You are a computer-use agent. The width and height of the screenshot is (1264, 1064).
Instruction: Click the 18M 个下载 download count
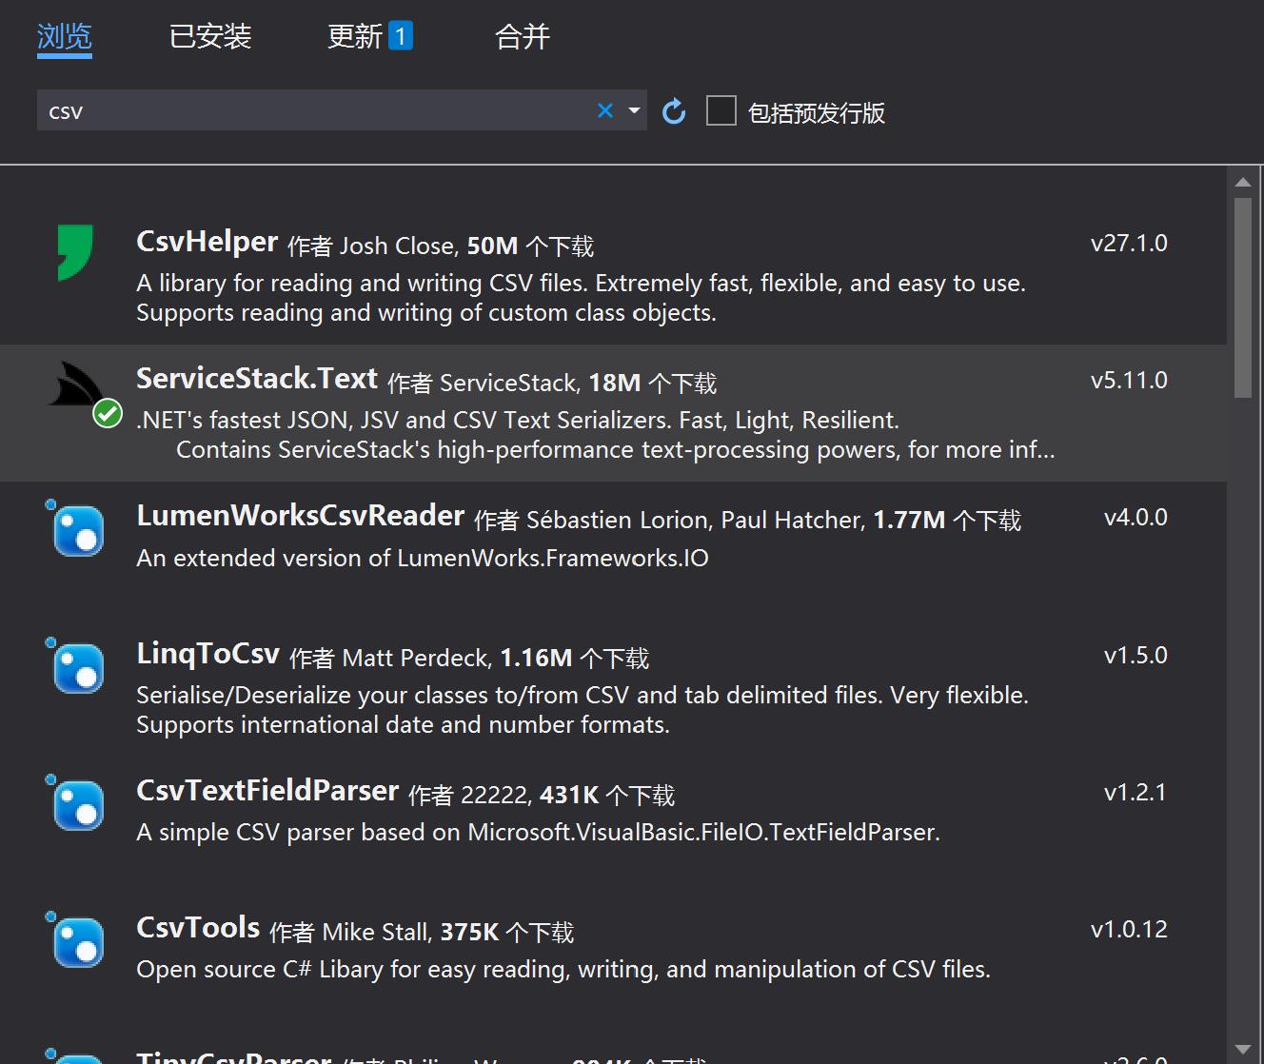coord(653,384)
